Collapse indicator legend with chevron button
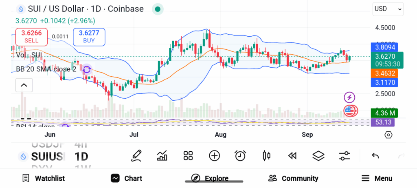417x188 pixels. [x=24, y=85]
